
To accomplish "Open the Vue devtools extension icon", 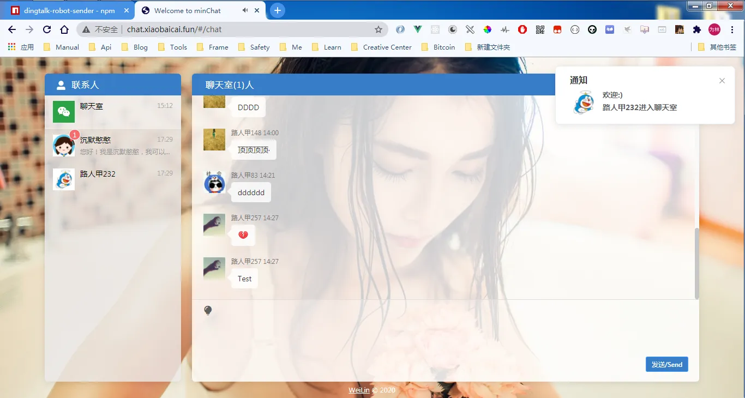I will click(x=418, y=29).
